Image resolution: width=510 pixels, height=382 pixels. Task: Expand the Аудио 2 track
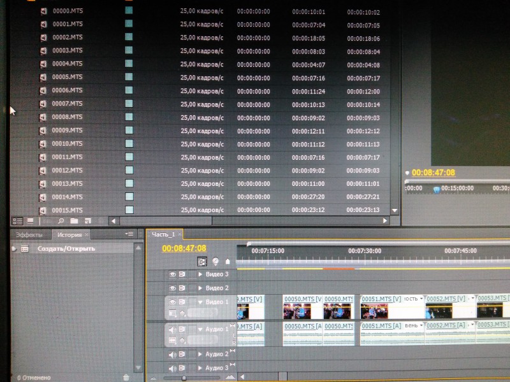pyautogui.click(x=200, y=354)
